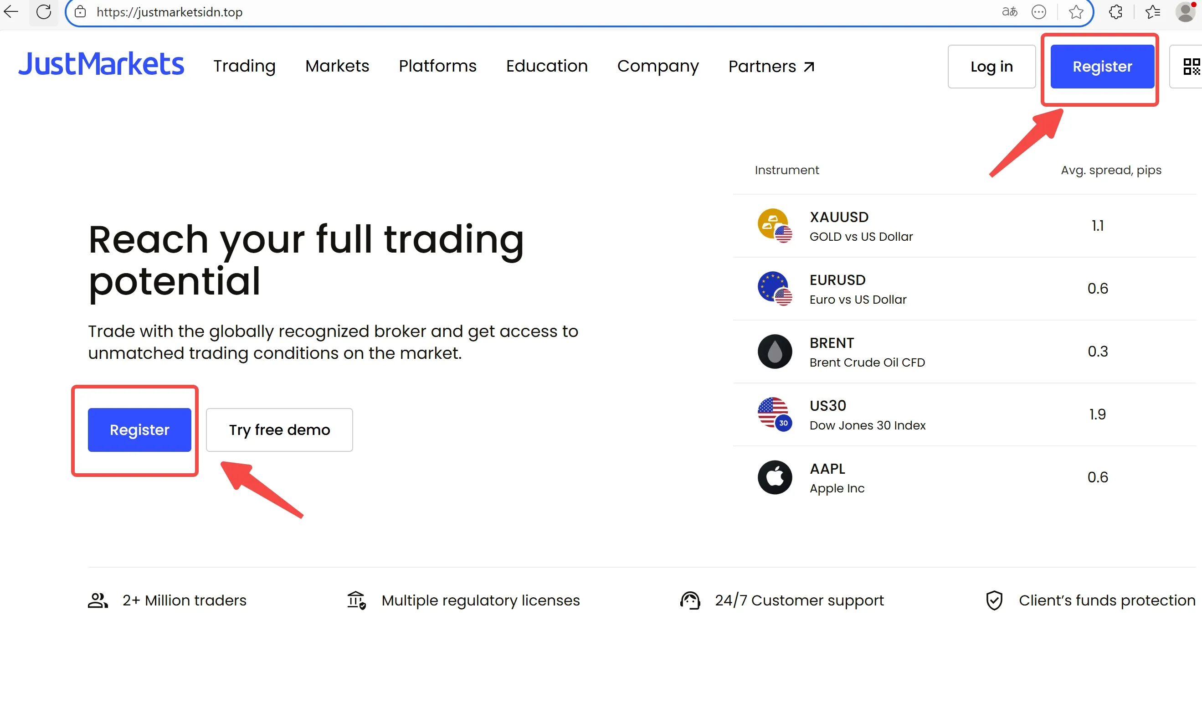The image size is (1202, 714).
Task: Bookmark this page with the star icon
Action: point(1076,11)
